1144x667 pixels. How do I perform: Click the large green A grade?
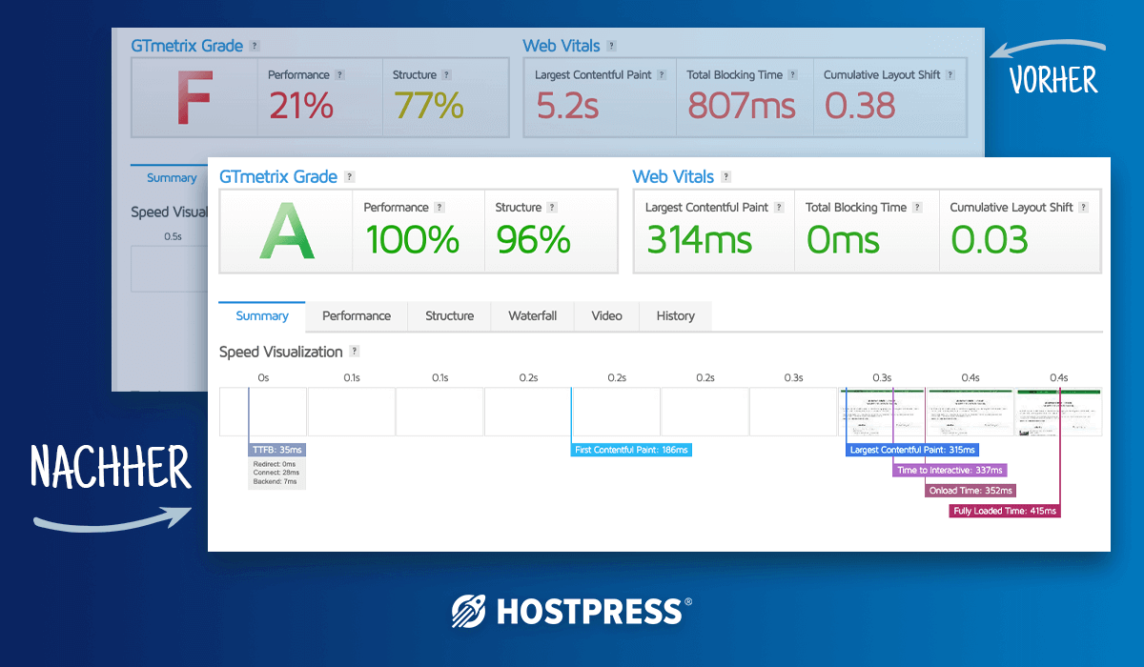click(x=286, y=232)
